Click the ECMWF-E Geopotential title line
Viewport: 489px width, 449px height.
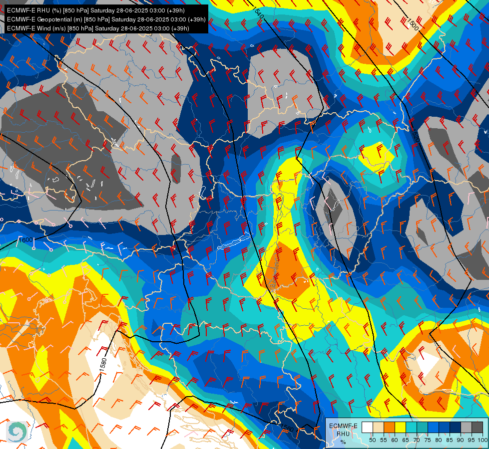[106, 19]
